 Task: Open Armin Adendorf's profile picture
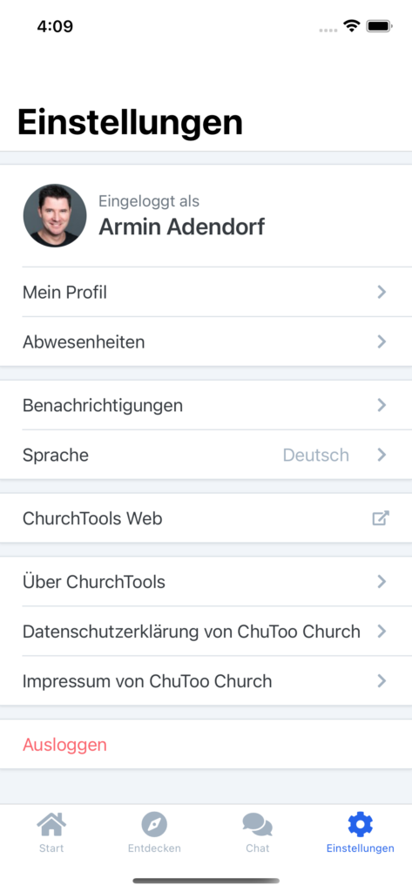[x=55, y=215]
